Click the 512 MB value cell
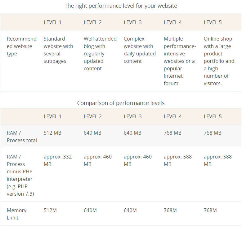The width and height of the screenshot is (242, 226). coord(52,133)
